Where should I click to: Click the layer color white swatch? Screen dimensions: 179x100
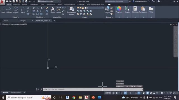[86, 8]
